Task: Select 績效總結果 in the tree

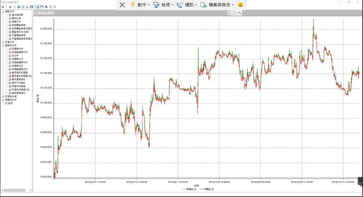Action: click(x=17, y=15)
